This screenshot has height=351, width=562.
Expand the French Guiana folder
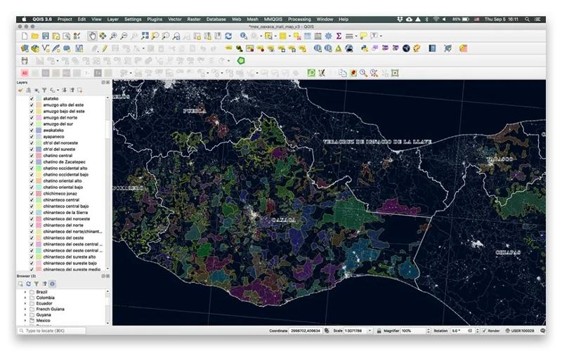click(x=25, y=309)
